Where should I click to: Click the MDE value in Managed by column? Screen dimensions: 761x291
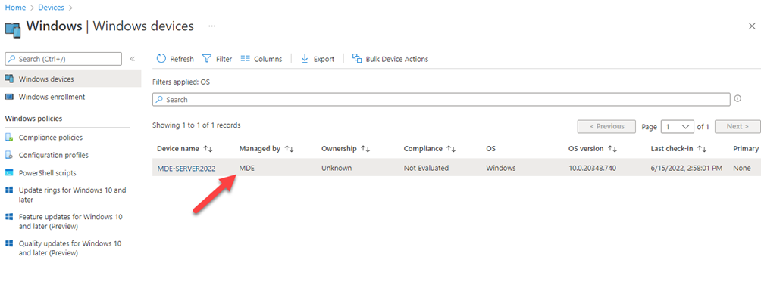[x=247, y=168]
